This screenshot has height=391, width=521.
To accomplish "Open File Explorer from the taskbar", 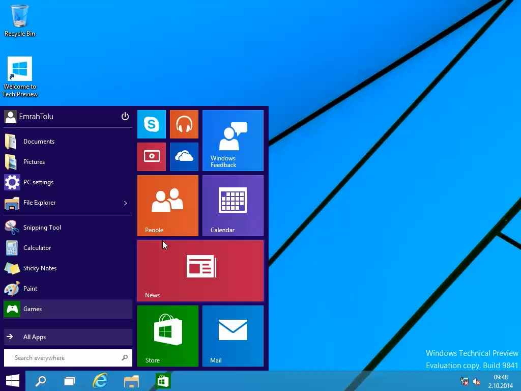I will coord(131,381).
